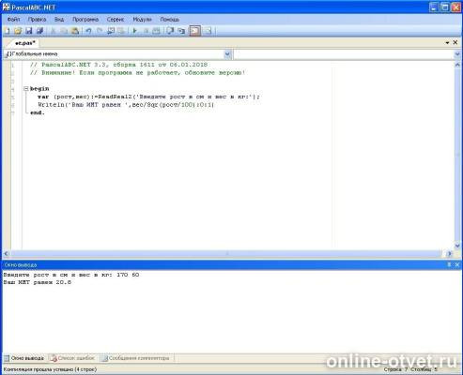This screenshot has width=463, height=375.
Task: Click the Stop program icon
Action: tap(146, 31)
